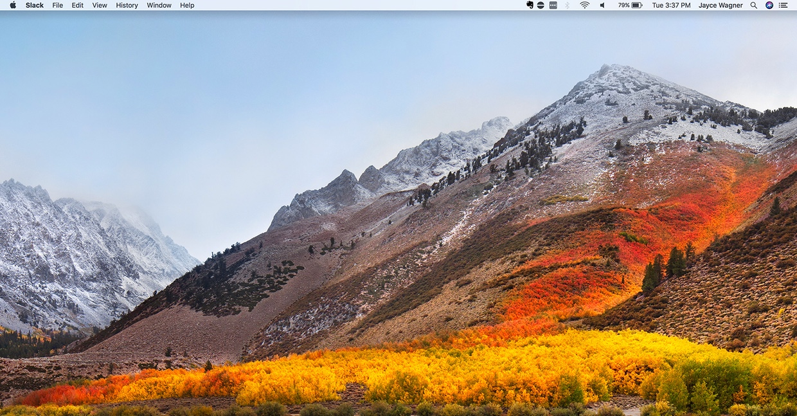Click the striped circle status icon
797x416 pixels.
(x=541, y=5)
